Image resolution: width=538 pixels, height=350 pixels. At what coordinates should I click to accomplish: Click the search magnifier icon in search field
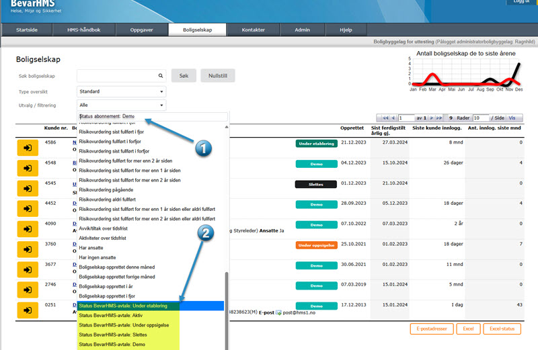click(161, 76)
